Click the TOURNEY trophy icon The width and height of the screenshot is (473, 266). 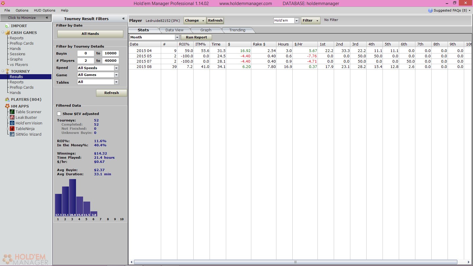click(x=7, y=71)
